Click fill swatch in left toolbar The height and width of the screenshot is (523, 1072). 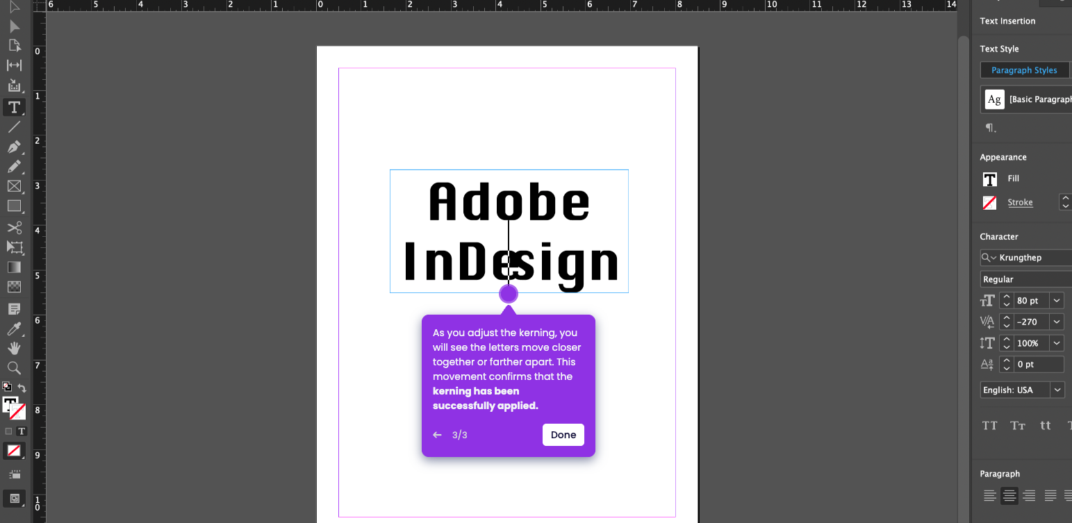tap(10, 404)
